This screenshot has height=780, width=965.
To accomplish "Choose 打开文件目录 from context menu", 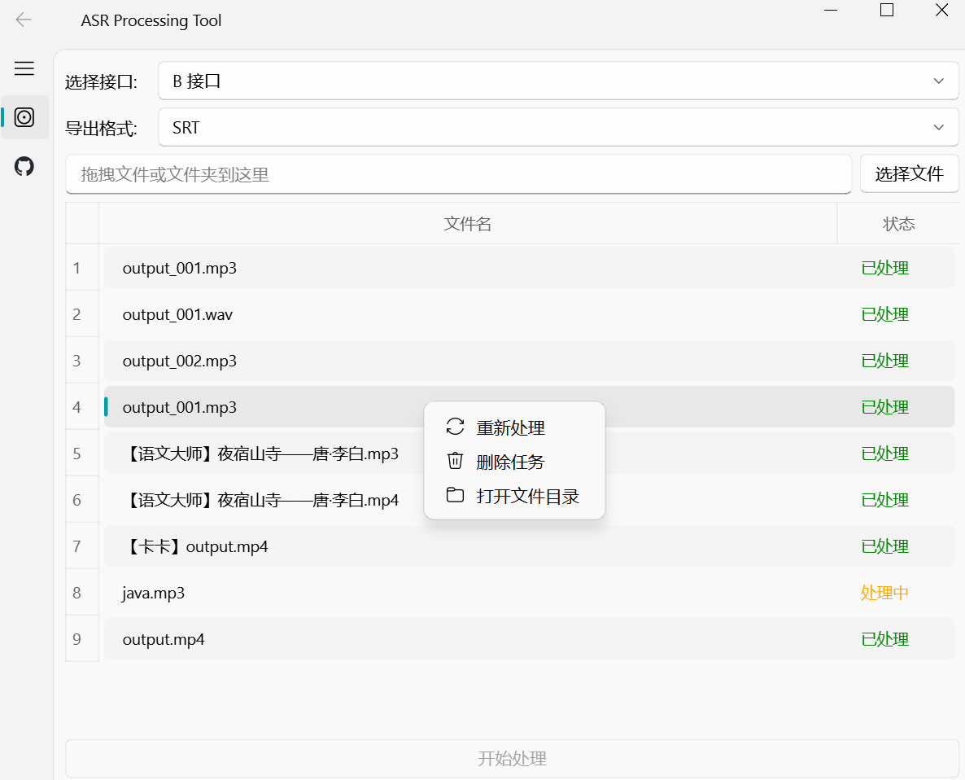I will 514,496.
